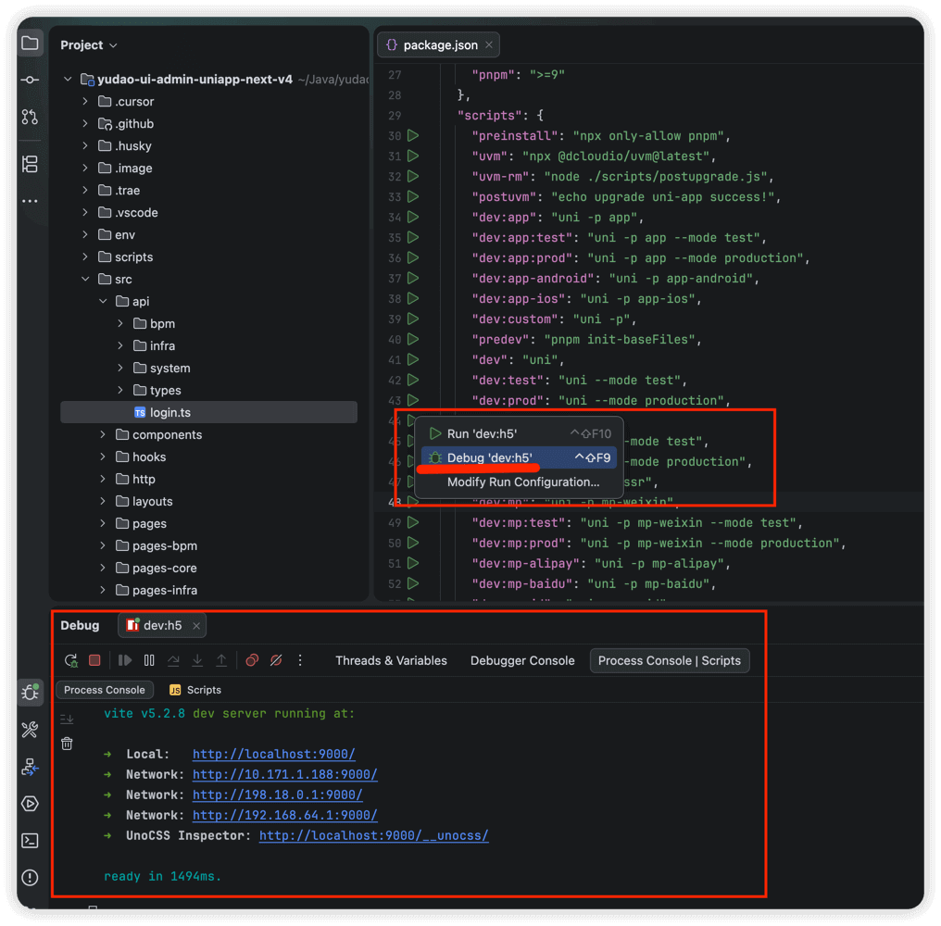941x926 pixels.
Task: Click the run gutter icon on line 30
Action: coord(413,135)
